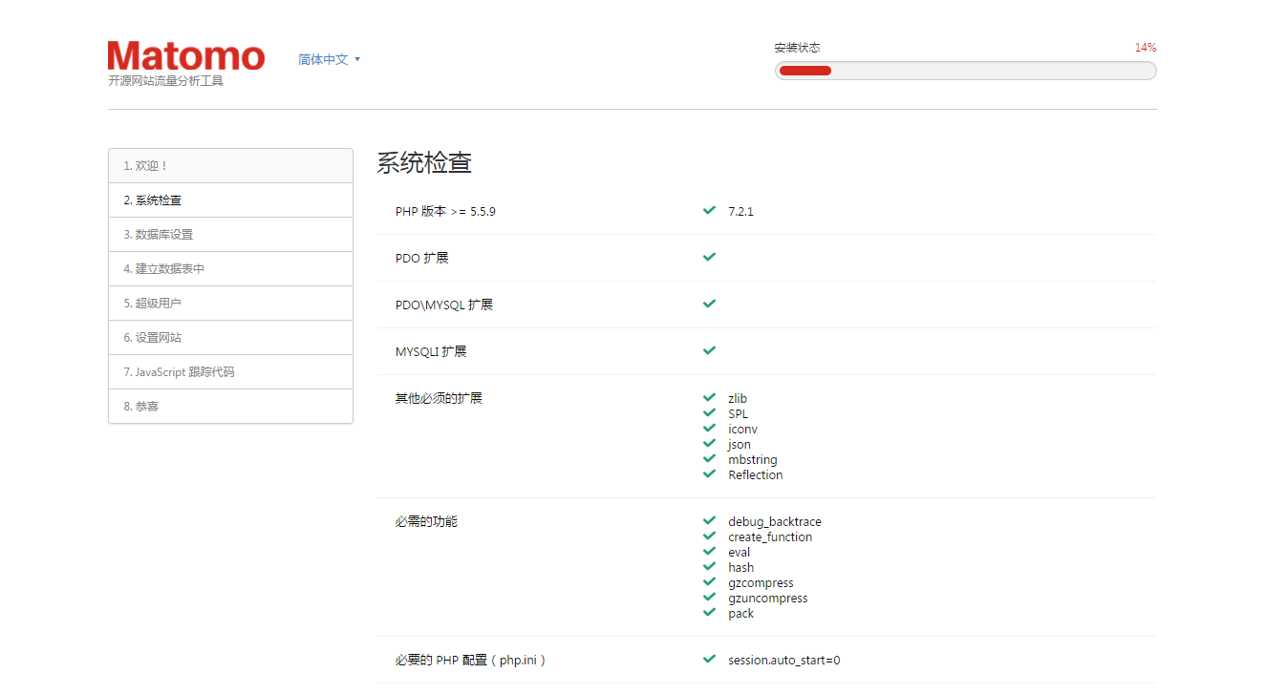1266x694 pixels.
Task: Click checkmark beside create_function
Action: click(x=709, y=536)
